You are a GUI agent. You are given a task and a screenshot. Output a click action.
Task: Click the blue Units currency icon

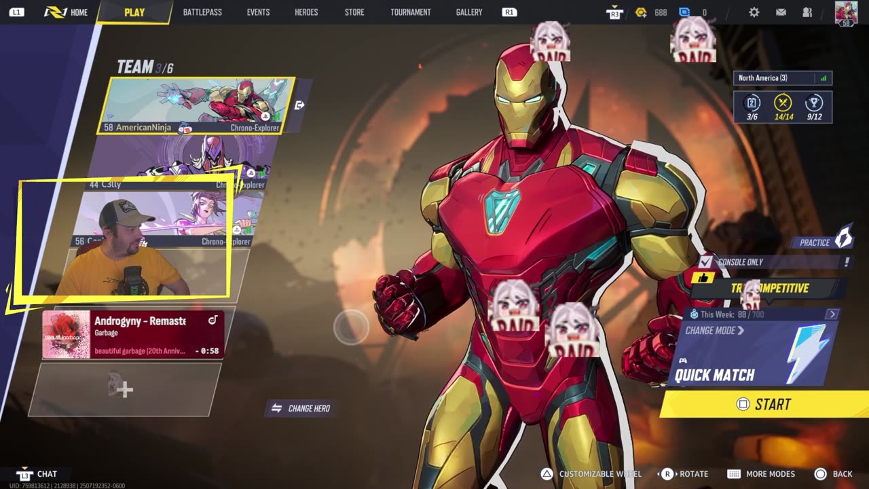click(684, 12)
